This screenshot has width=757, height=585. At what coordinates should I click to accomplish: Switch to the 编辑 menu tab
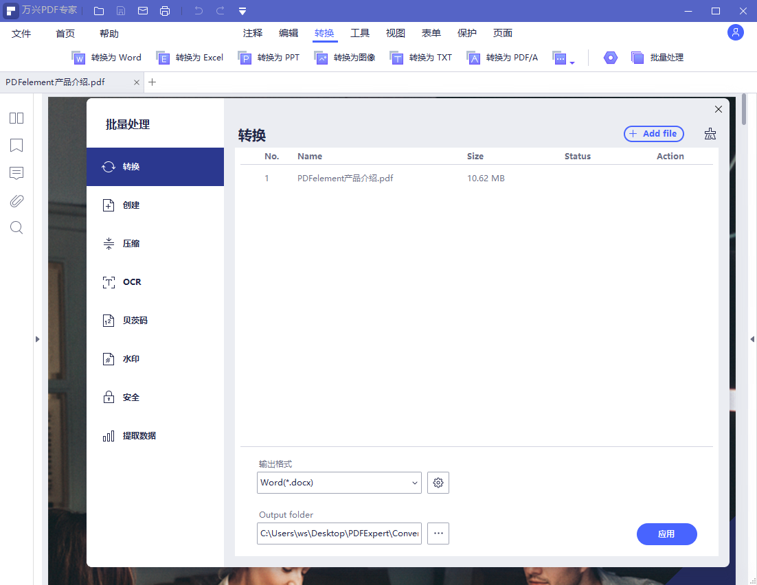pos(289,33)
